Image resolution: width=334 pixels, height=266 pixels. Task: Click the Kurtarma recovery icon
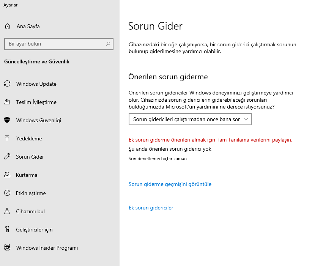pos(7,175)
